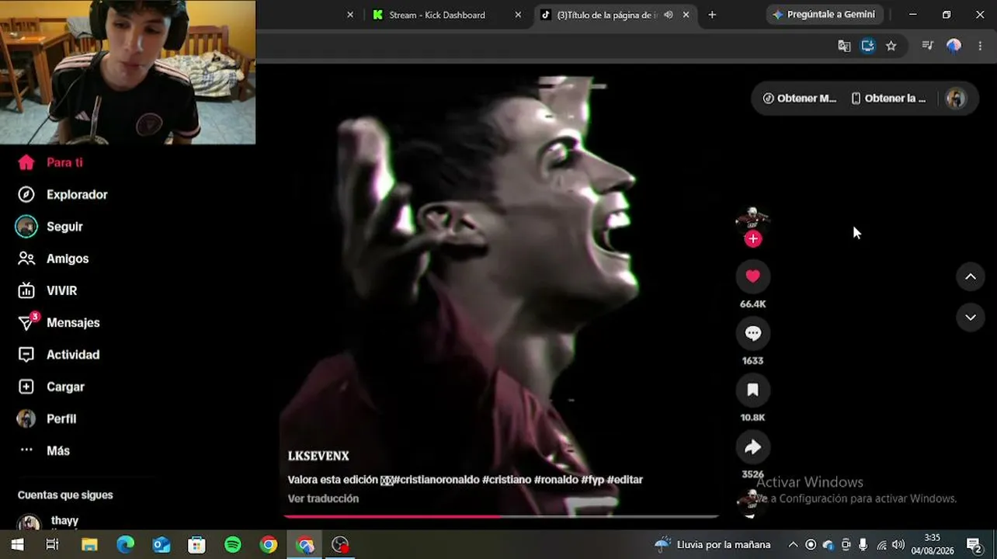Viewport: 997px width, 559px height.
Task: Bookmark the video to favorites
Action: tap(752, 390)
